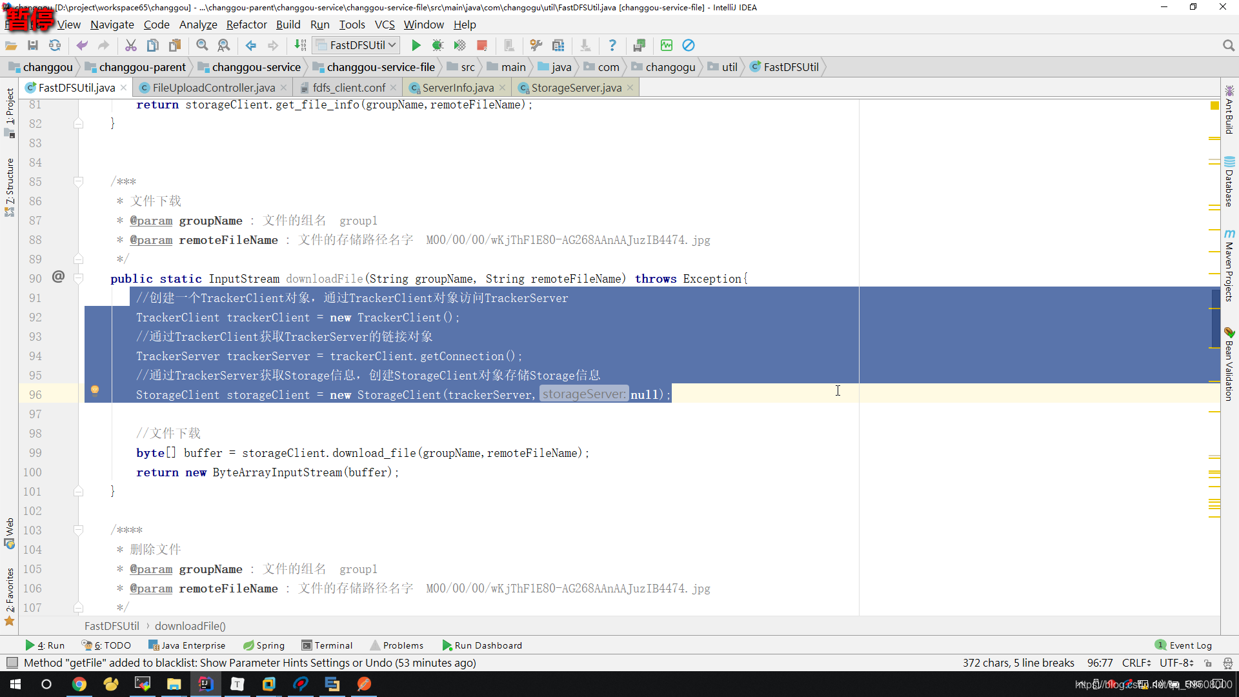Open the Problems tool window

397,645
